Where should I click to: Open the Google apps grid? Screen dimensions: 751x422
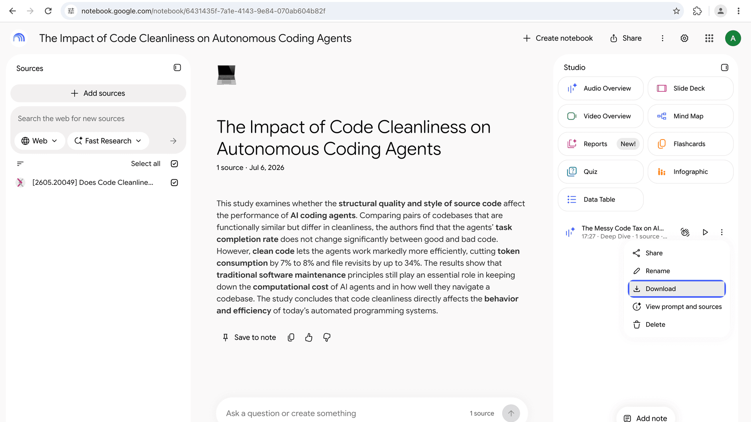point(709,38)
